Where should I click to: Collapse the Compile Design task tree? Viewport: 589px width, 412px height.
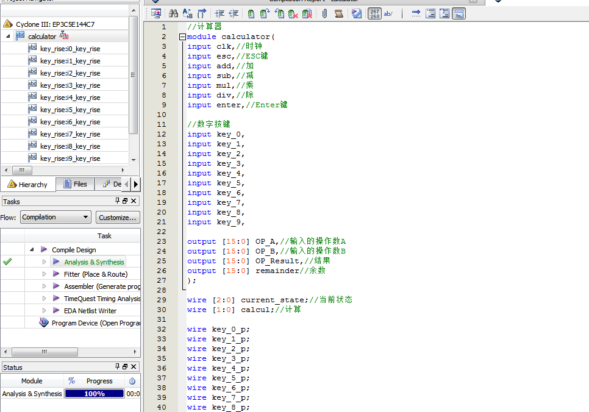[x=32, y=250]
